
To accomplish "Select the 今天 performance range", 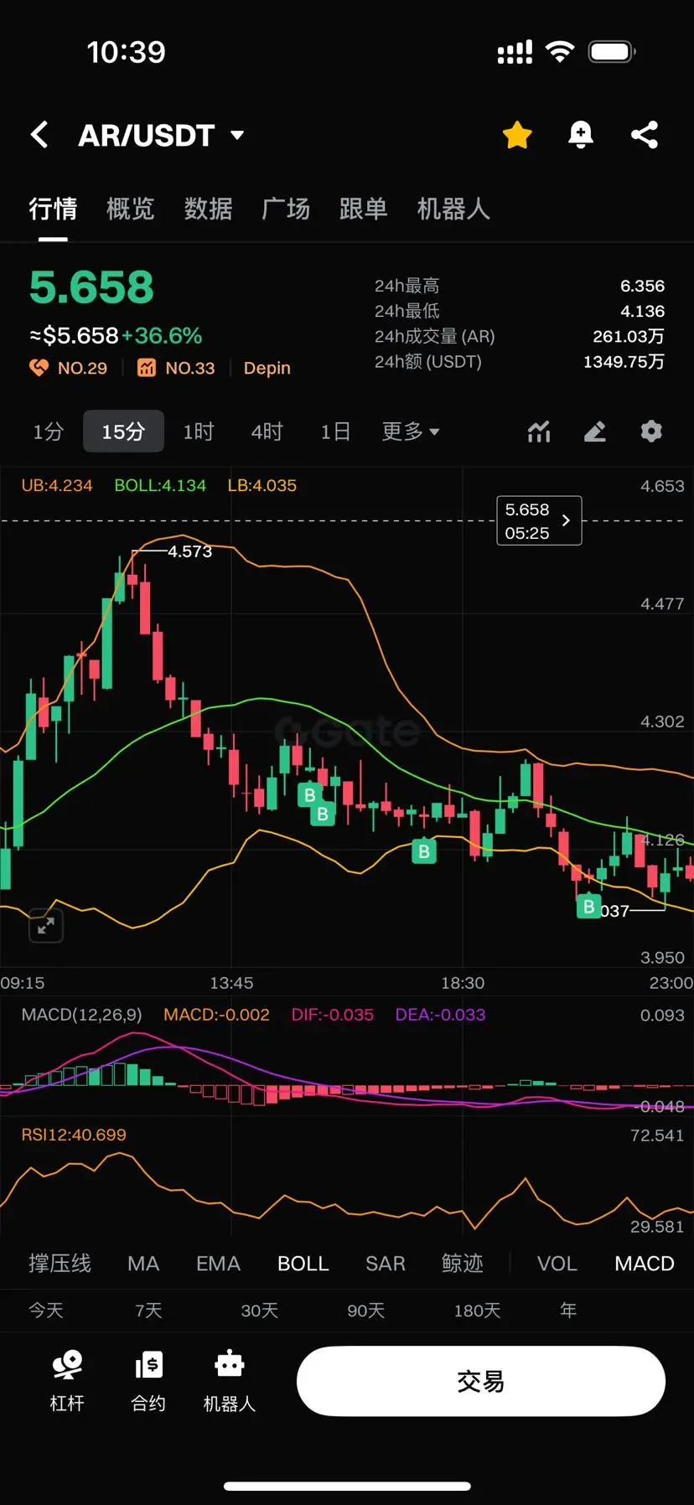I will point(46,1310).
